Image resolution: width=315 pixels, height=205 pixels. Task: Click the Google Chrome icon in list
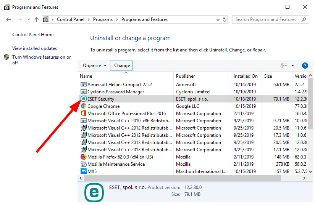[84, 106]
